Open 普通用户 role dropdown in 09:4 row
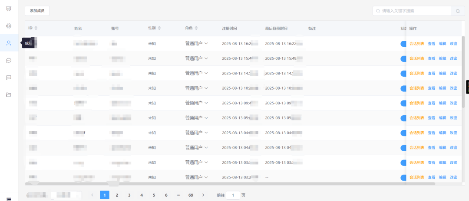Image resolution: width=469 pixels, height=201 pixels. (x=197, y=103)
